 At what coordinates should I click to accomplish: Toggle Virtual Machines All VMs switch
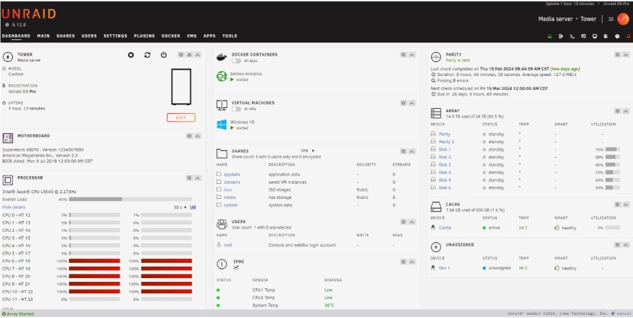pyautogui.click(x=236, y=109)
